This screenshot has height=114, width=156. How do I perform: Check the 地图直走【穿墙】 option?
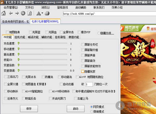(23, 84)
